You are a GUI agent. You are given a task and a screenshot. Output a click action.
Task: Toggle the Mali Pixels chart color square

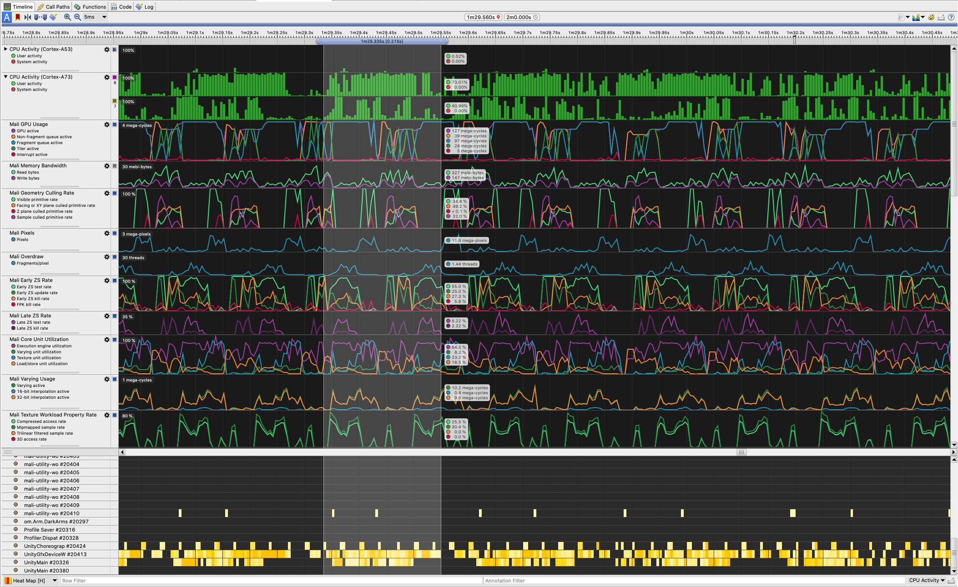coord(115,233)
